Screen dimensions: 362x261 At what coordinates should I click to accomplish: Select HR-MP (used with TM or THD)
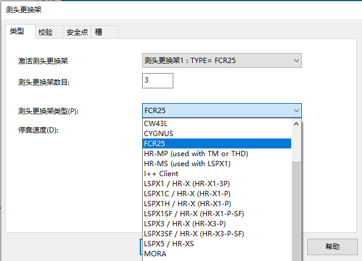tap(216, 154)
